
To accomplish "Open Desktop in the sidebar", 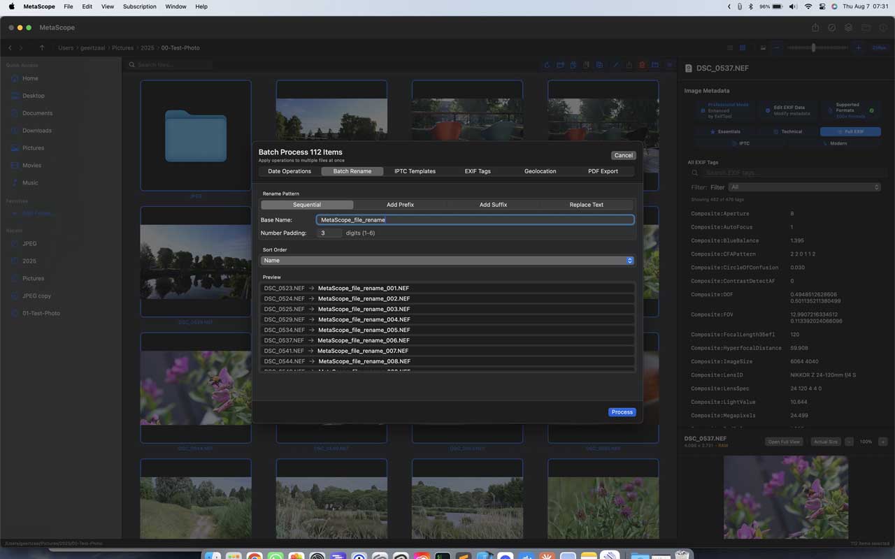I will click(33, 96).
